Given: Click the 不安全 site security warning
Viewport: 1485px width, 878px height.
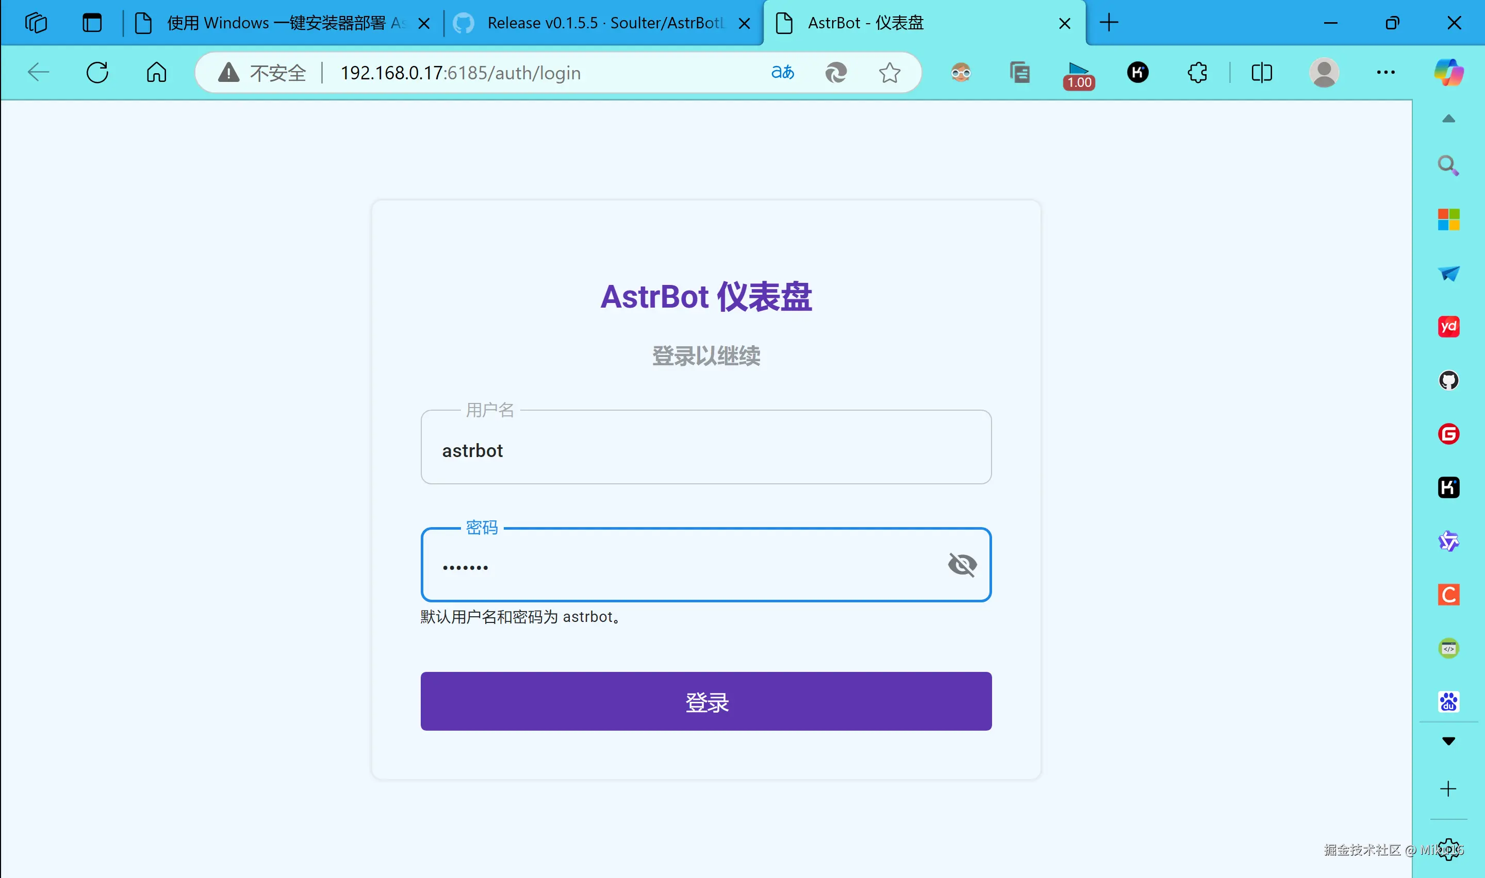Looking at the screenshot, I should [x=263, y=73].
